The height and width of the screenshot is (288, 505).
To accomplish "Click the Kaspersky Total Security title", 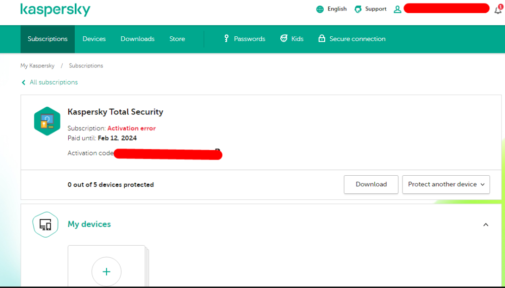I will pos(115,112).
